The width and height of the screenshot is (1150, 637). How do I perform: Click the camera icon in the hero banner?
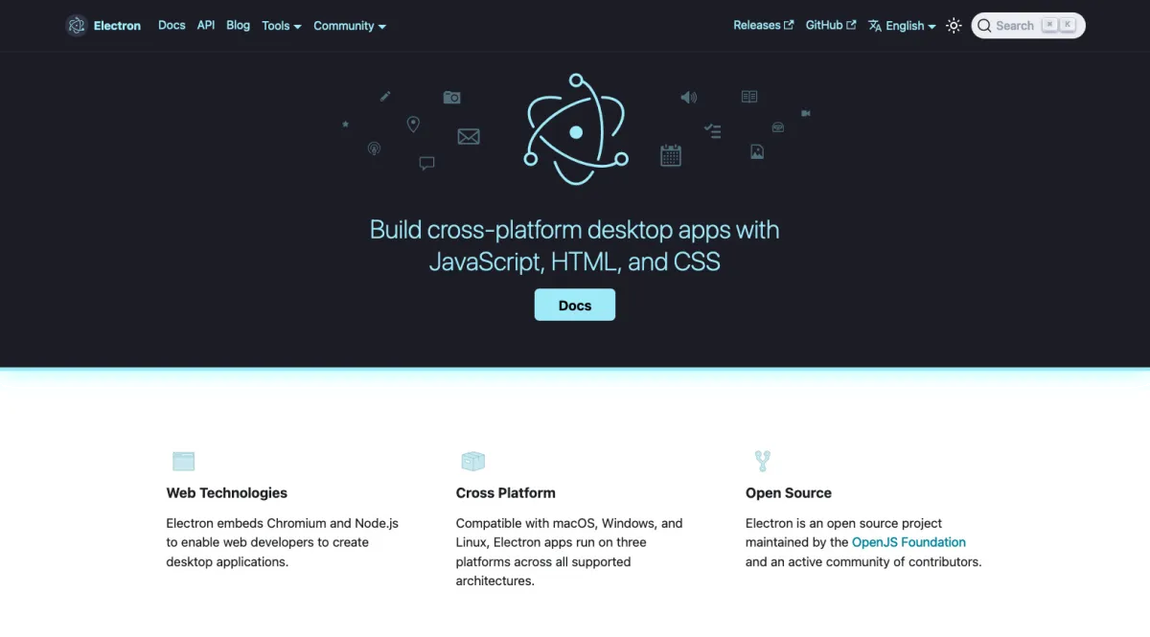click(452, 98)
